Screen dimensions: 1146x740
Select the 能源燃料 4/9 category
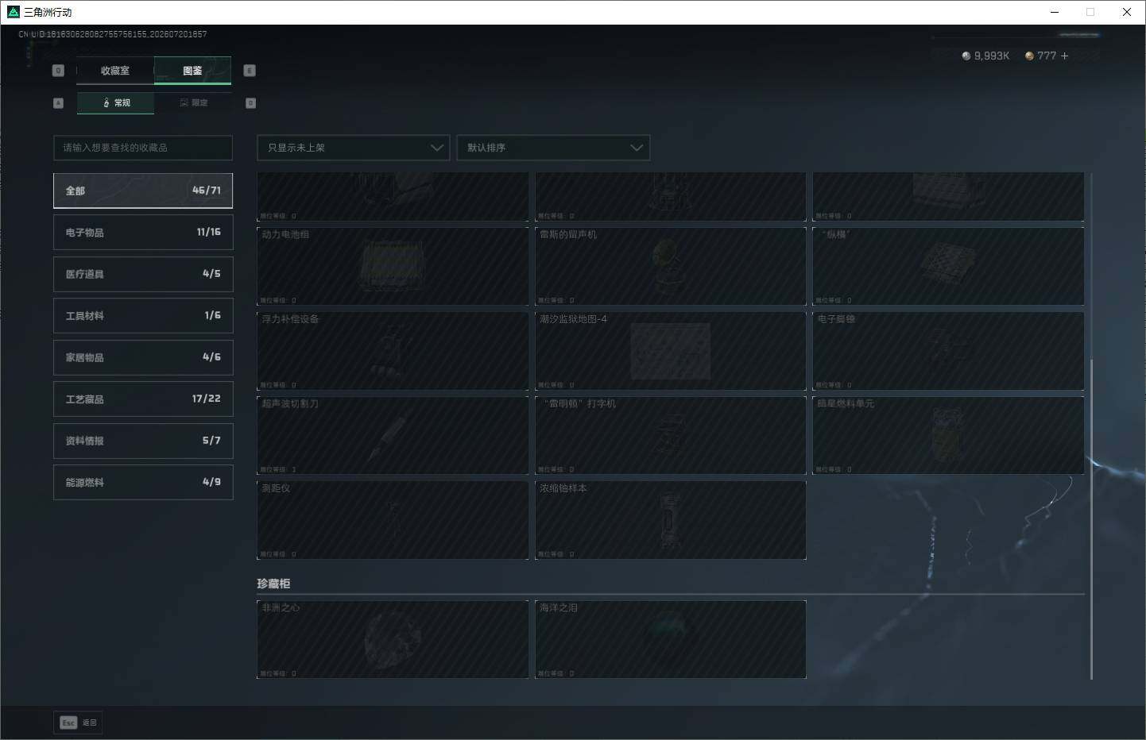click(x=143, y=482)
